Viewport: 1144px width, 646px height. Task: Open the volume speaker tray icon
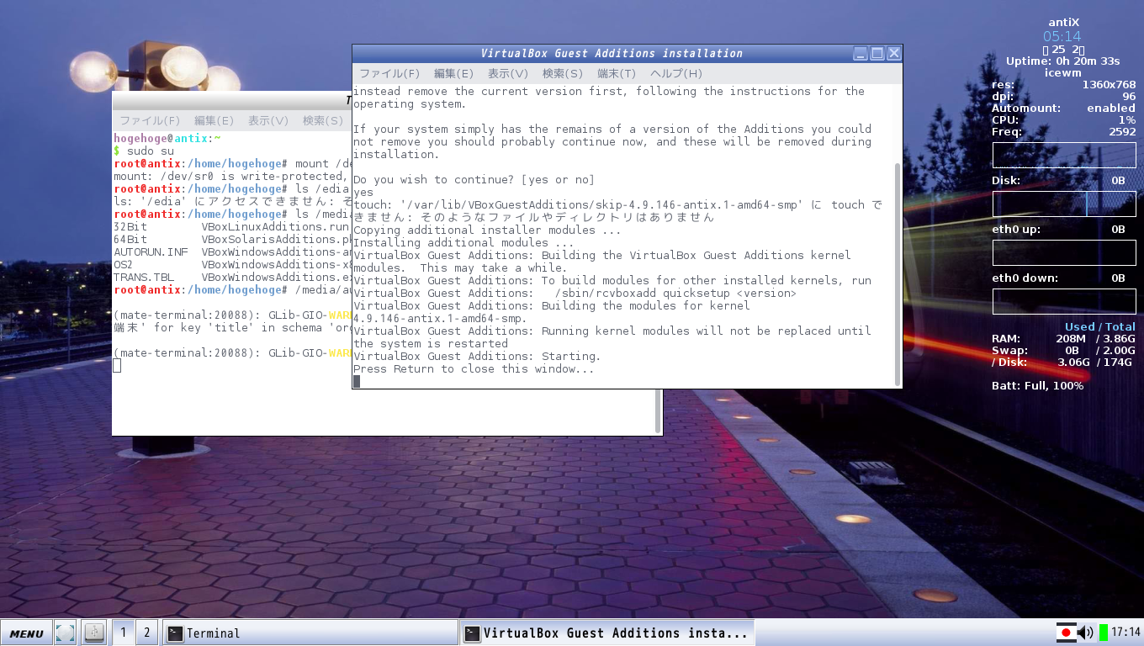click(x=1086, y=633)
